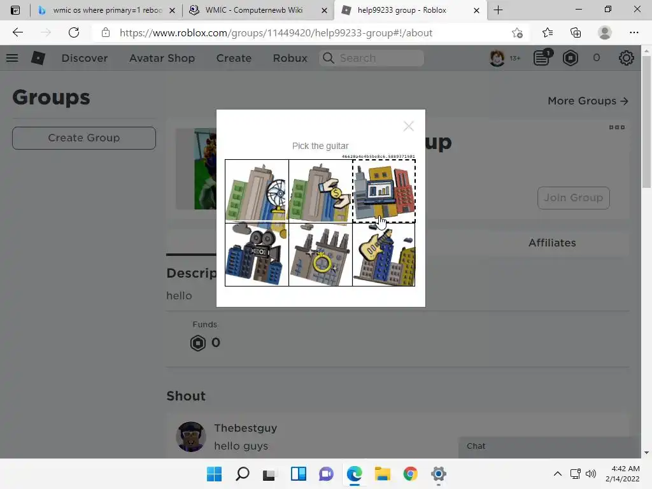
Task: Open Discover in Roblox navigation
Action: click(x=85, y=58)
